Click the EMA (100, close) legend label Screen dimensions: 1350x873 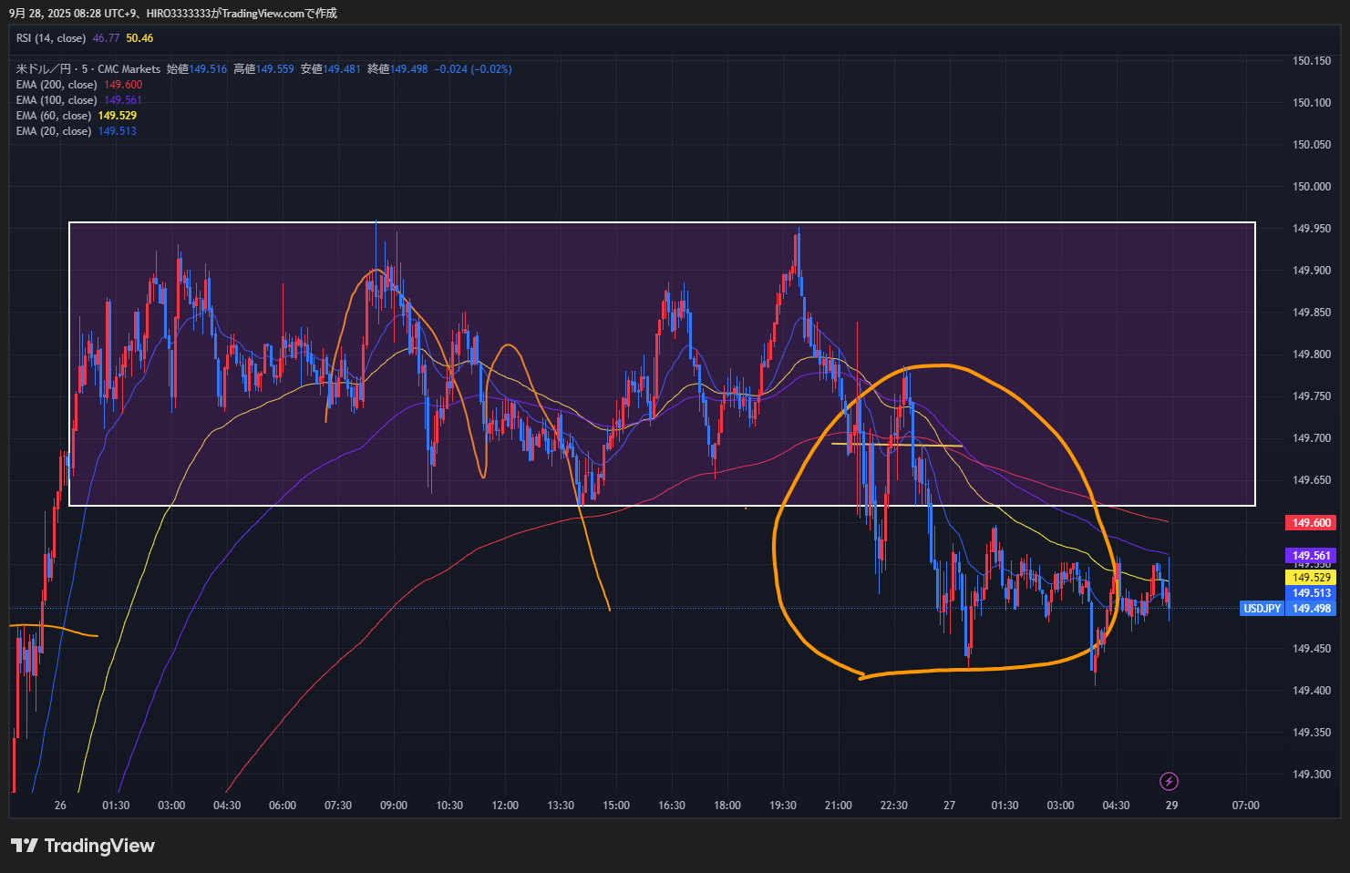(57, 100)
